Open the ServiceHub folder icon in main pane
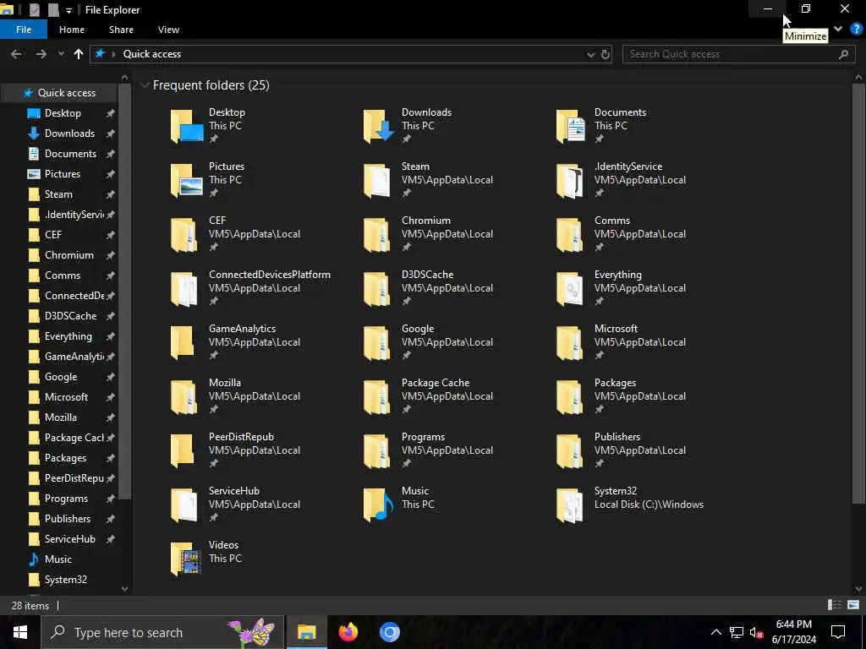The image size is (866, 649). [184, 504]
